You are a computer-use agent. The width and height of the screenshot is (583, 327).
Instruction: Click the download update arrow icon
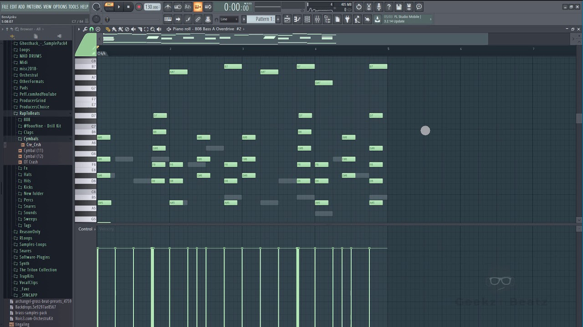tap(377, 19)
